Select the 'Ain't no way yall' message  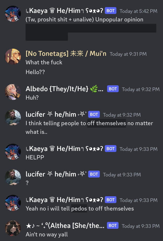click(x=47, y=234)
